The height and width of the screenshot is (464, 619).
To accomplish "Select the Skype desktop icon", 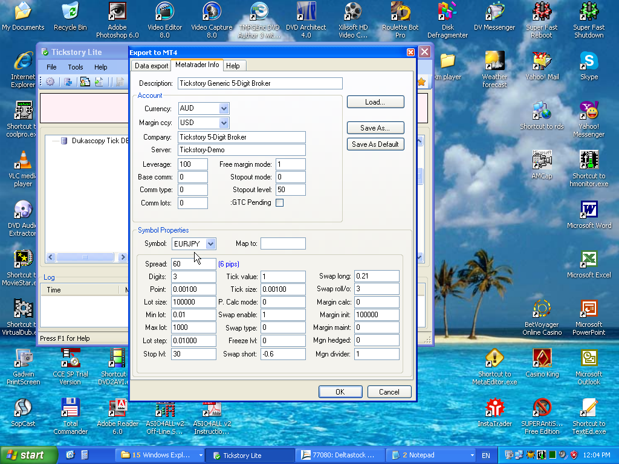I will pyautogui.click(x=589, y=66).
